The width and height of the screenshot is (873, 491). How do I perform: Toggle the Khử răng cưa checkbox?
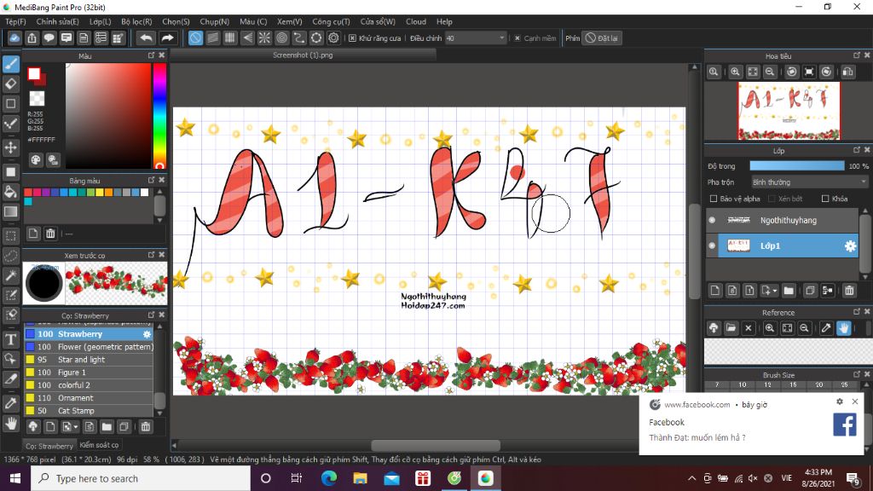click(x=352, y=38)
